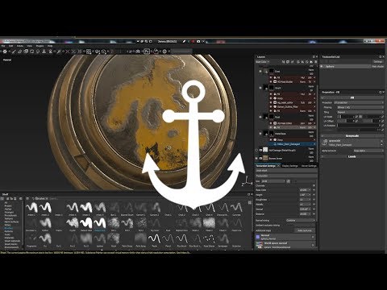Click Settings button in TextureSet List
Screen dimensions: 387x290
(378, 62)
